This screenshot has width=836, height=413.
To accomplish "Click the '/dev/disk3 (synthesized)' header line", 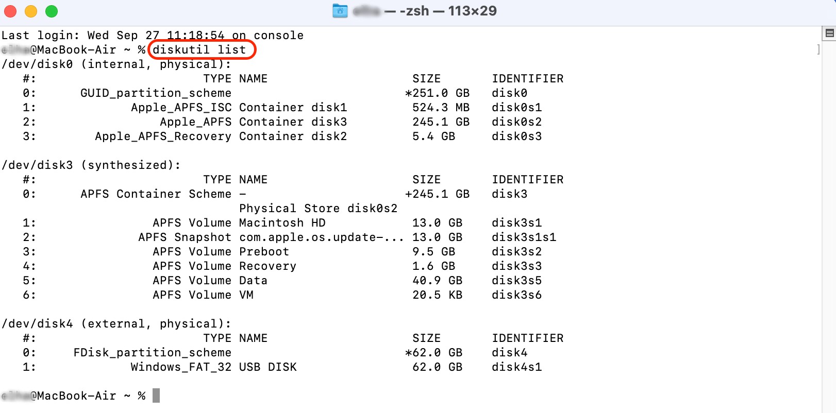I will pyautogui.click(x=91, y=165).
